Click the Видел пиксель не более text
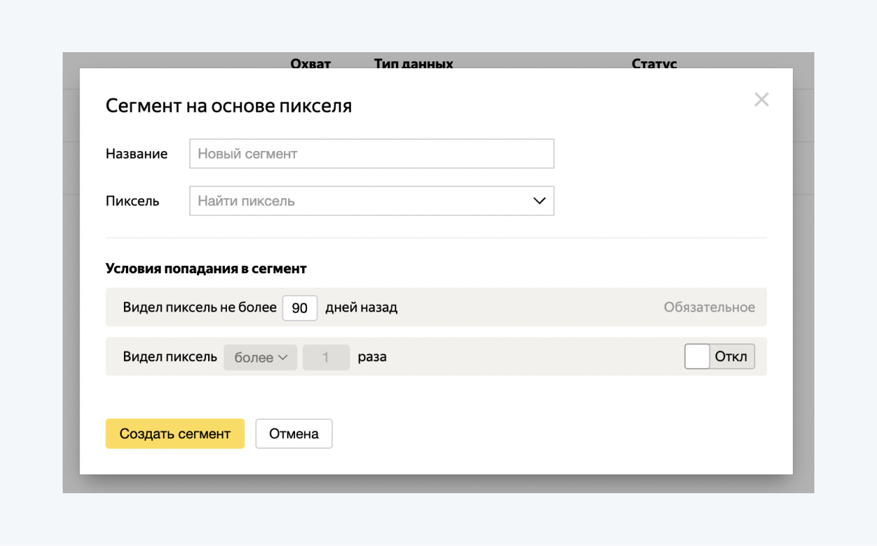This screenshot has height=546, width=877. (200, 307)
